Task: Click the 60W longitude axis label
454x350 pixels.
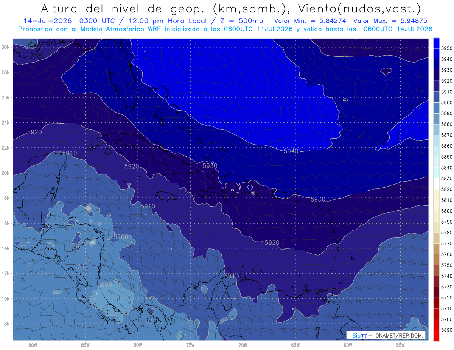Action: click(x=348, y=345)
